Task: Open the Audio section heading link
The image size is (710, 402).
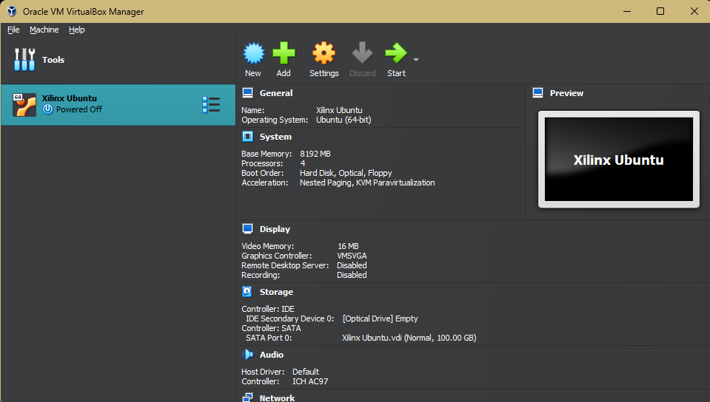Action: click(x=271, y=355)
